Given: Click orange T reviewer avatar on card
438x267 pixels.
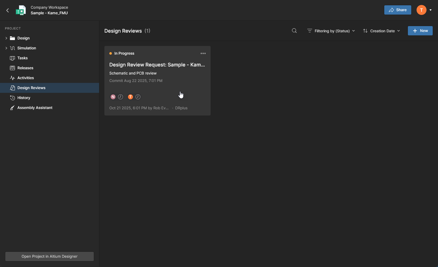Looking at the screenshot, I should click(x=130, y=97).
